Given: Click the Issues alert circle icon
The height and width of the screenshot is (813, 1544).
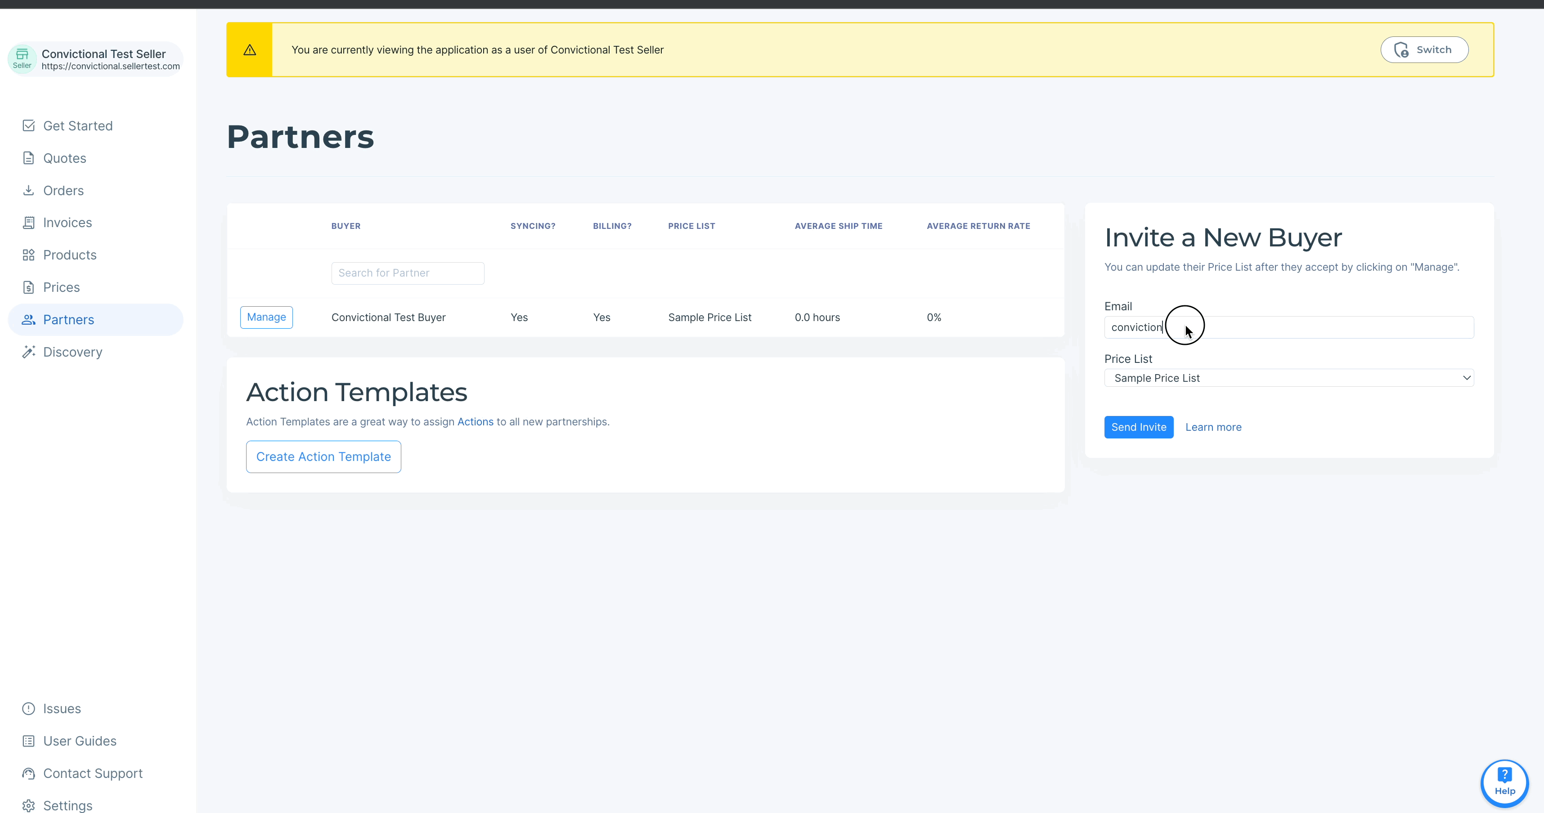Looking at the screenshot, I should coord(28,709).
